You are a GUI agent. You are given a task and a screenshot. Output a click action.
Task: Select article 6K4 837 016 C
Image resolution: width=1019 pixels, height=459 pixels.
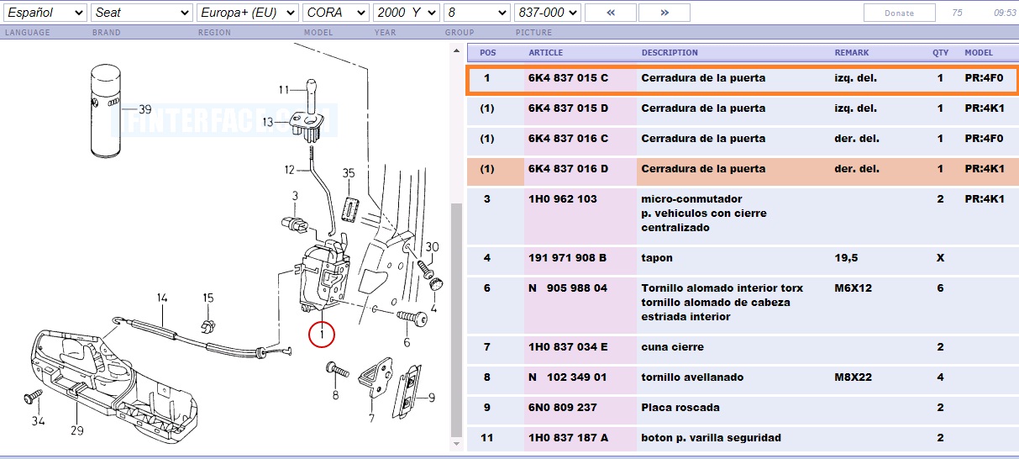(568, 139)
